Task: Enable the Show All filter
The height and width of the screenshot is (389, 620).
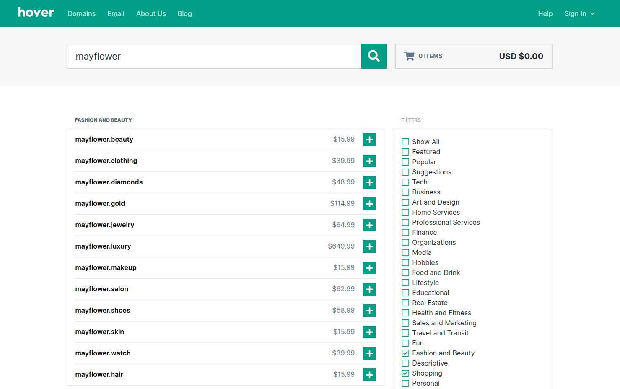Action: [x=405, y=142]
